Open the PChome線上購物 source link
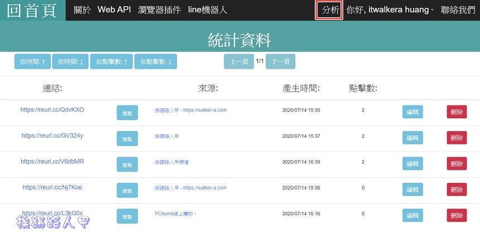Image resolution: width=480 pixels, height=236 pixels. click(x=175, y=214)
